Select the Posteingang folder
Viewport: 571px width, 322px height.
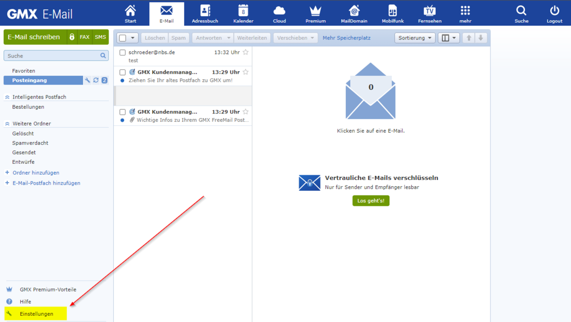pos(43,80)
